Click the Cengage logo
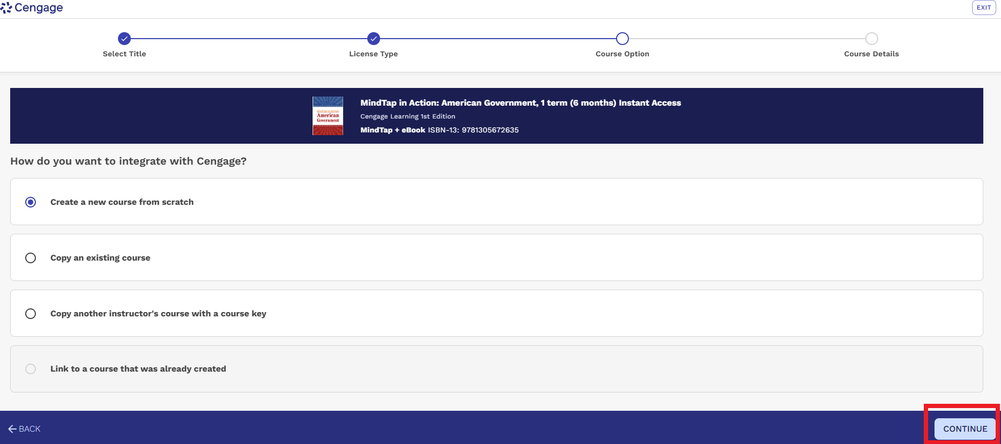Screen dimensions: 1001x444 pos(32,8)
